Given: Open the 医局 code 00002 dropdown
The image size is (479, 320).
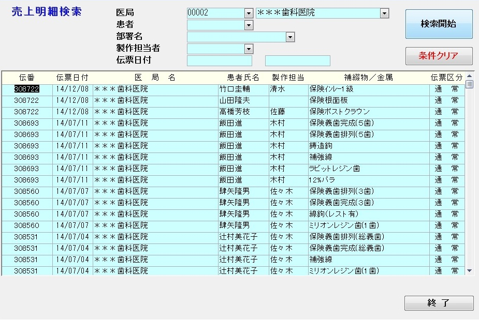Looking at the screenshot, I should 249,13.
